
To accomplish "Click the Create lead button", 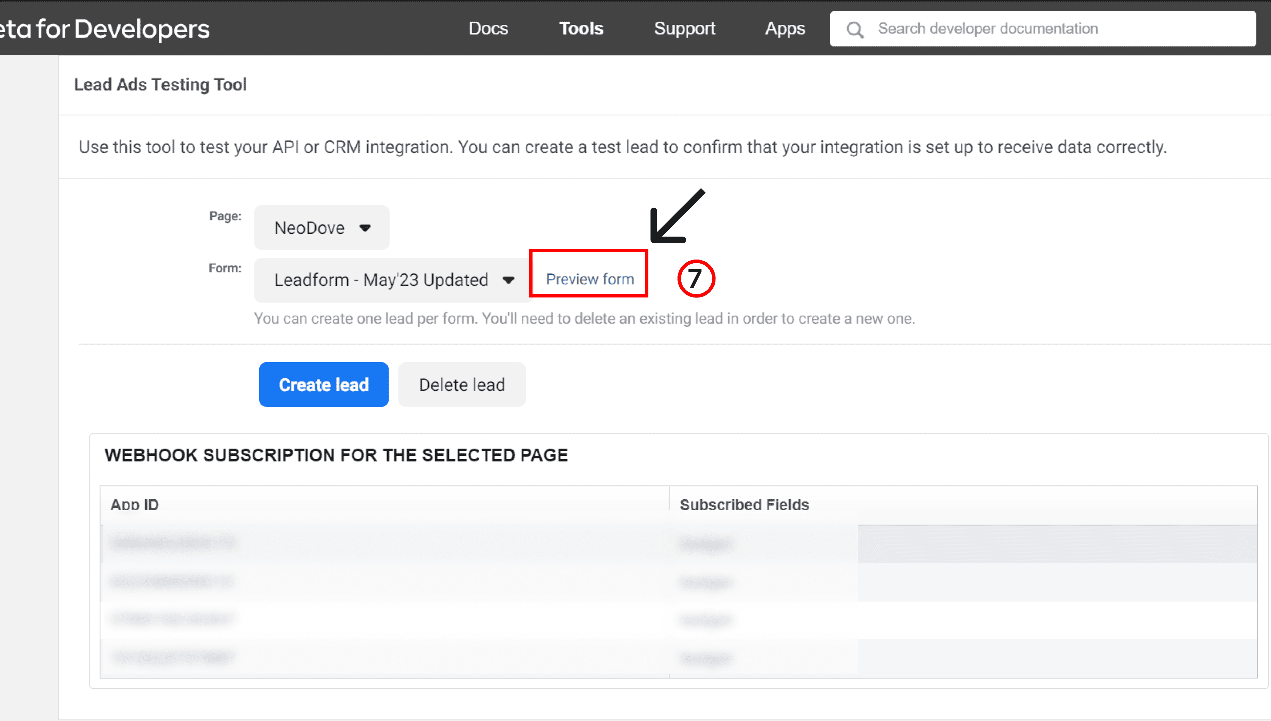I will tap(324, 384).
